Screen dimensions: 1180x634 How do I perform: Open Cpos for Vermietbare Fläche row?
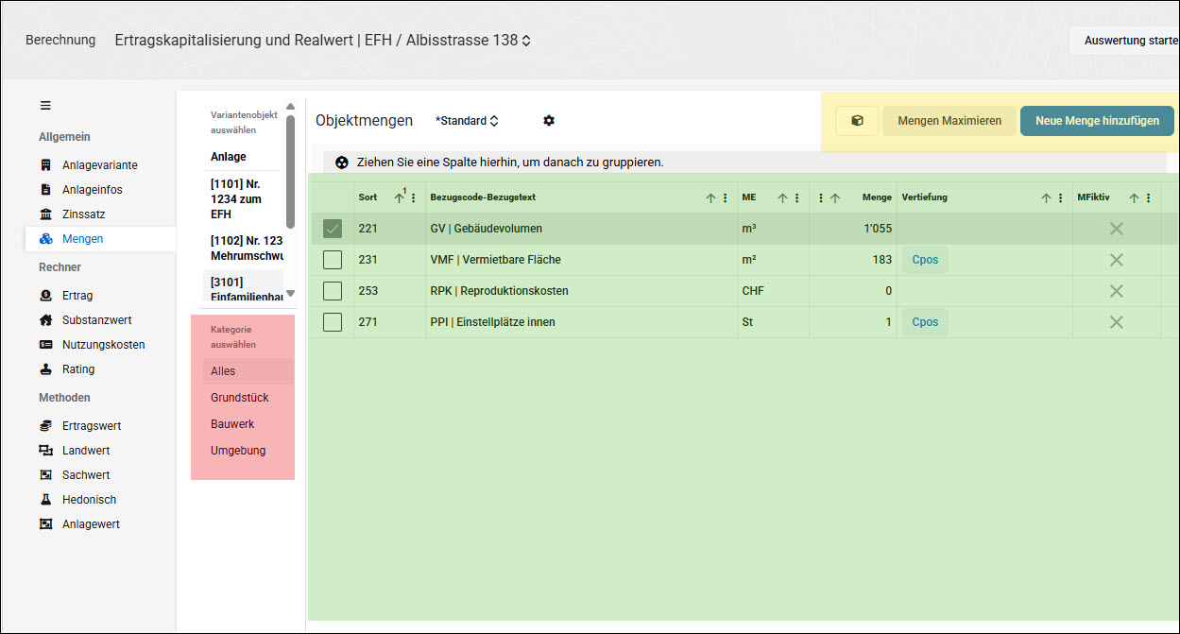925,260
